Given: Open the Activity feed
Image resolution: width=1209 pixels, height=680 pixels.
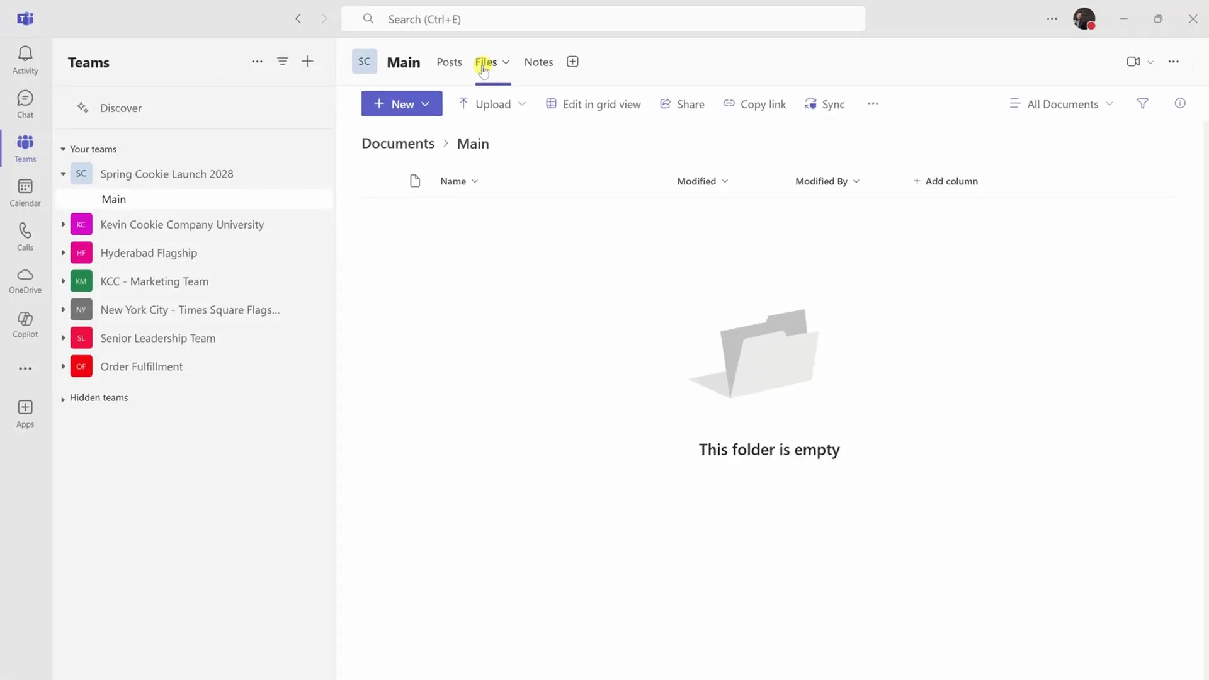Looking at the screenshot, I should click(x=25, y=60).
